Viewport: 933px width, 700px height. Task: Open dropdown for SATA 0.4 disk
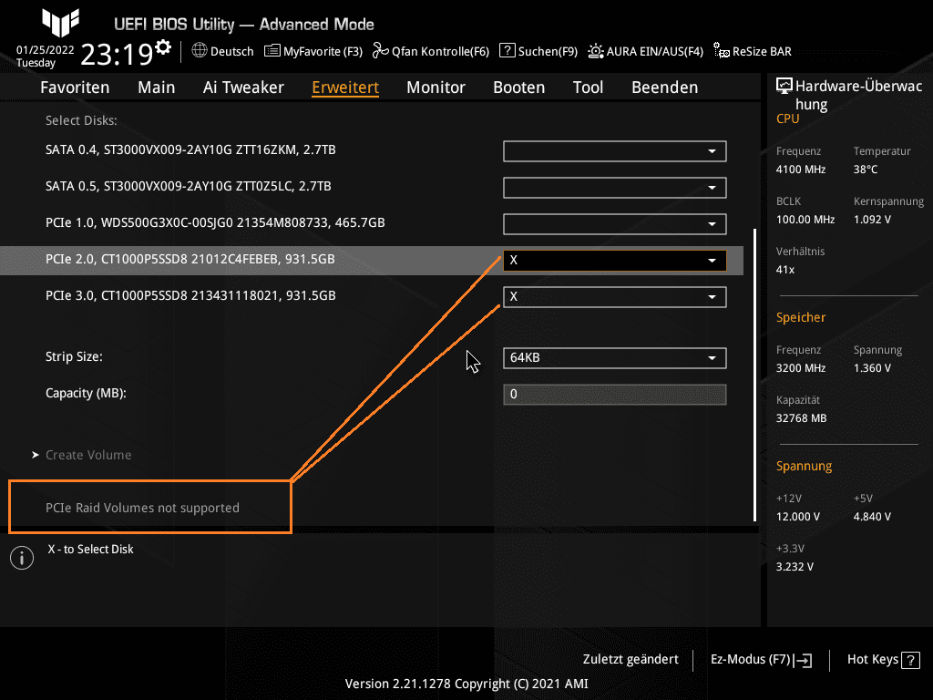pos(615,151)
